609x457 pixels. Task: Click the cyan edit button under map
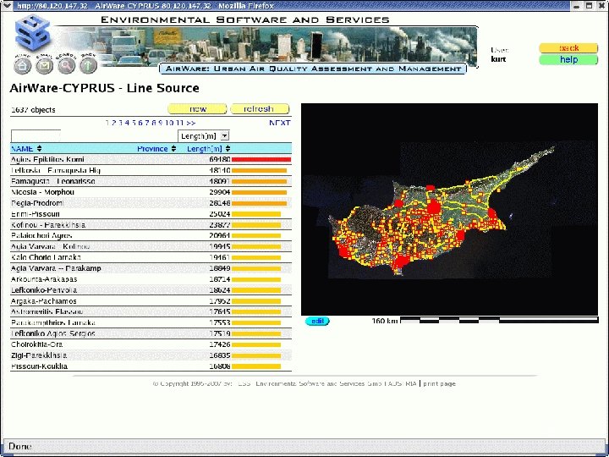[x=317, y=321]
